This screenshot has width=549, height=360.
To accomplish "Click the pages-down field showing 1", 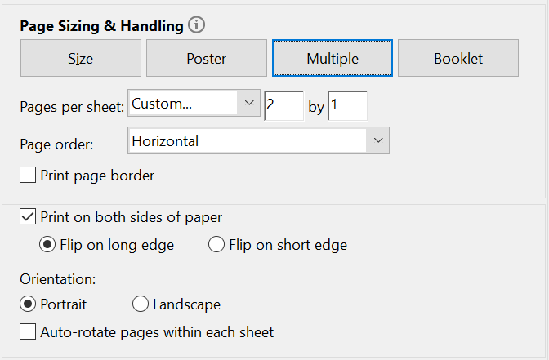I will click(x=348, y=105).
